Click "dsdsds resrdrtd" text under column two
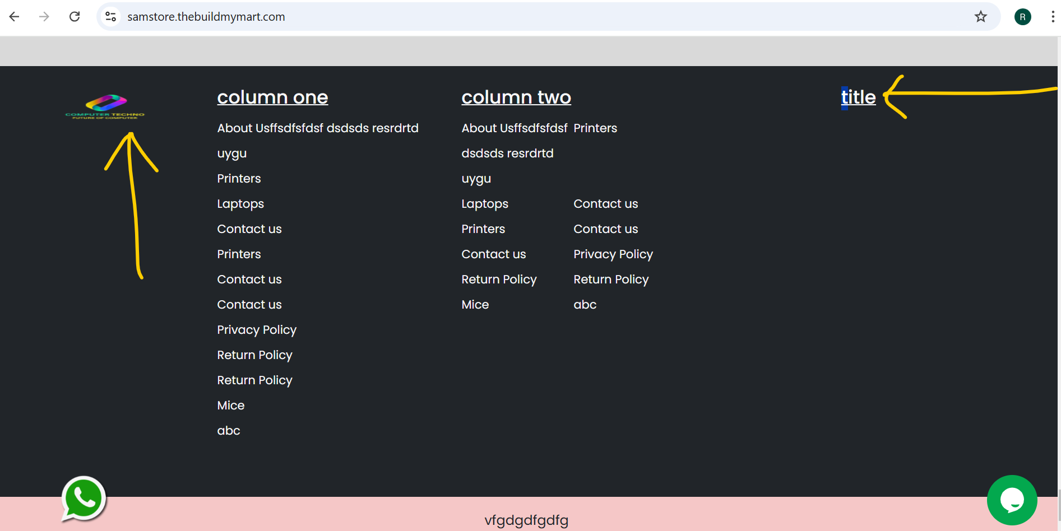1061x531 pixels. pyautogui.click(x=507, y=153)
